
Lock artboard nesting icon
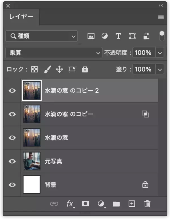[72, 69]
